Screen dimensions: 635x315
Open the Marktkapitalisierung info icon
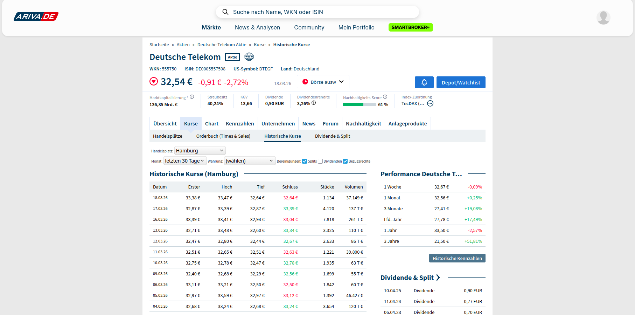tap(192, 97)
